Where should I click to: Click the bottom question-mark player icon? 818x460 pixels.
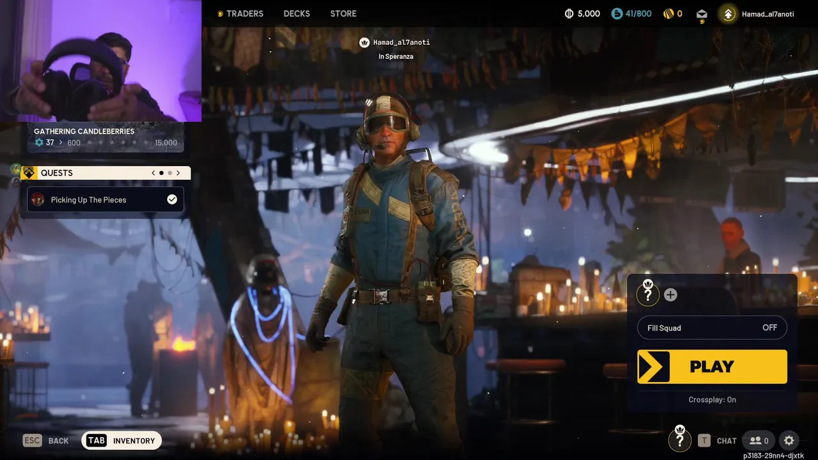coord(679,440)
